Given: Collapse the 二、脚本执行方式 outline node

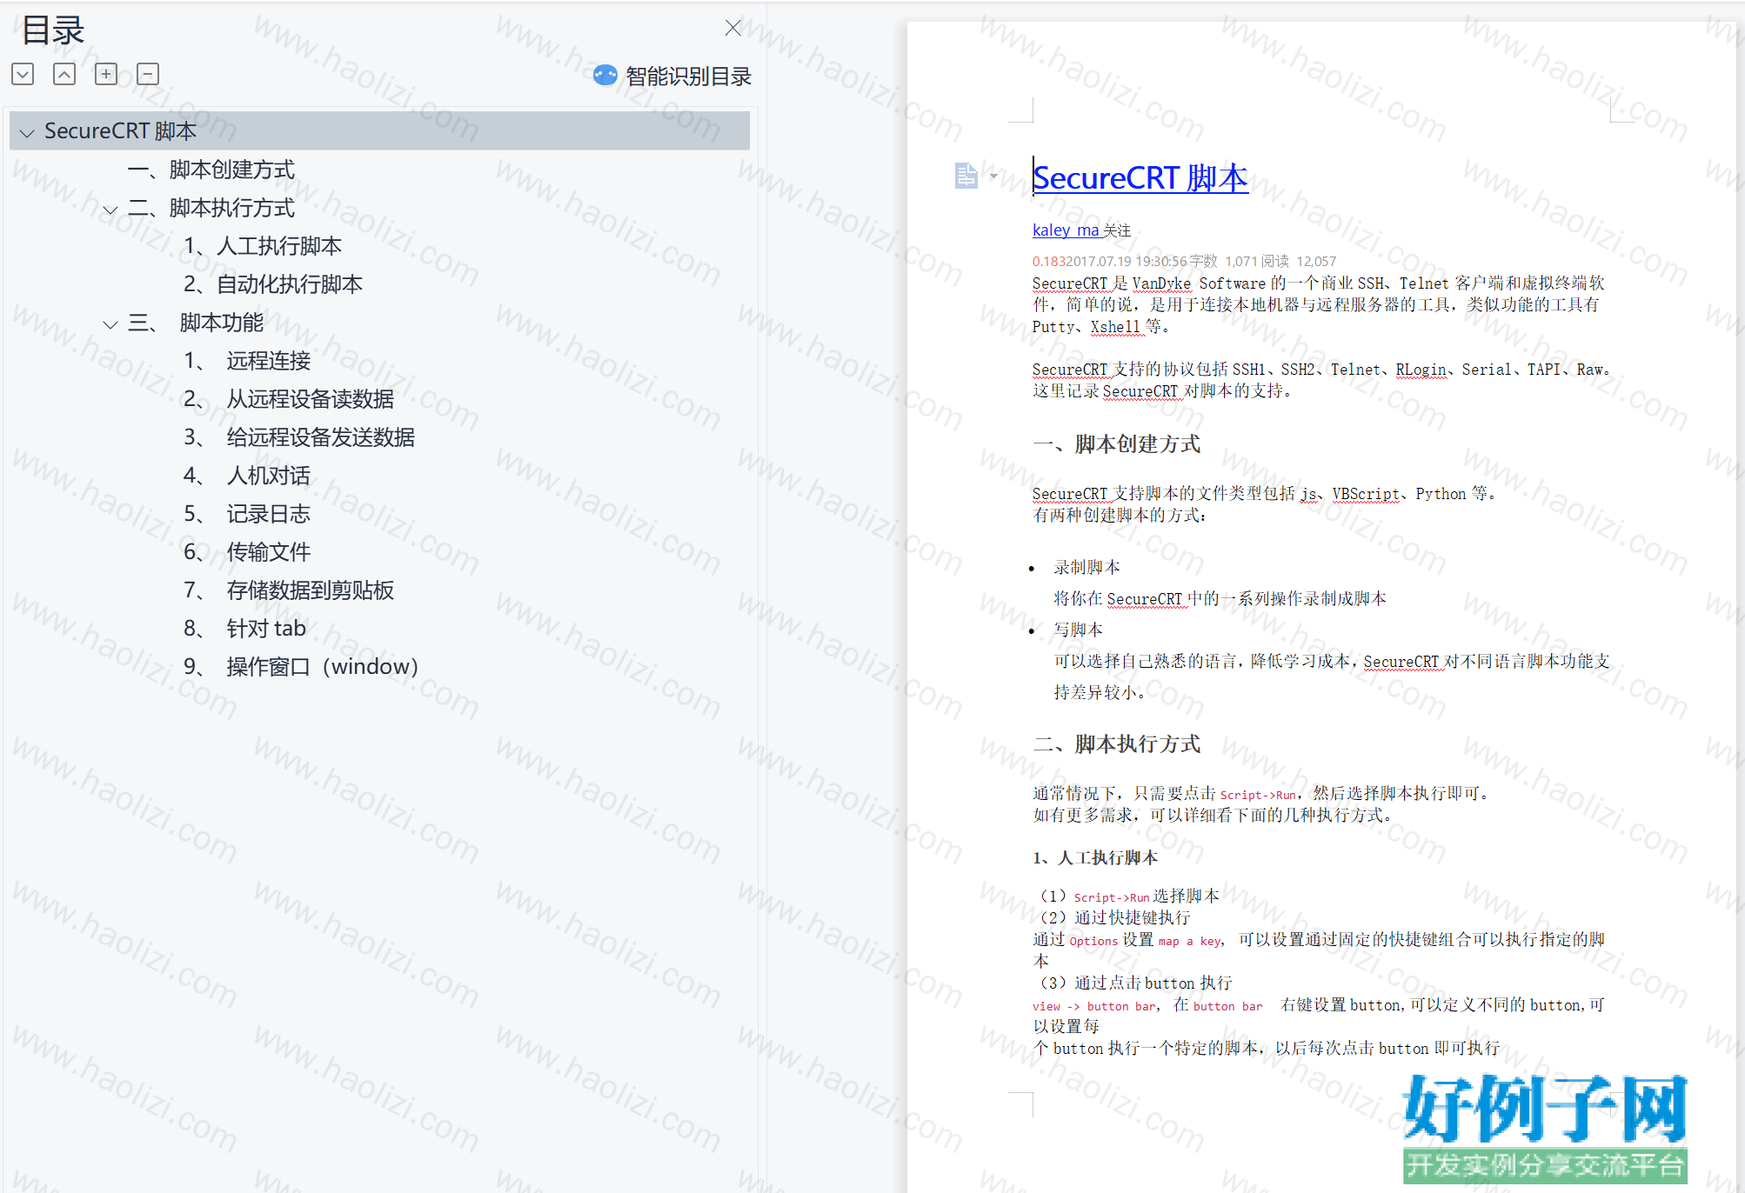Looking at the screenshot, I should pyautogui.click(x=110, y=209).
